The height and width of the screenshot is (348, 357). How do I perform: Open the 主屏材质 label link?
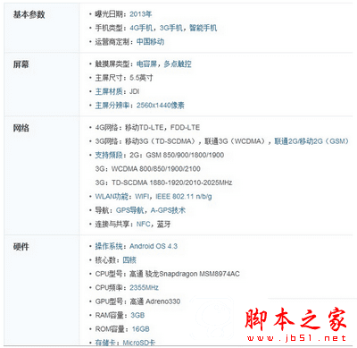[x=109, y=91]
